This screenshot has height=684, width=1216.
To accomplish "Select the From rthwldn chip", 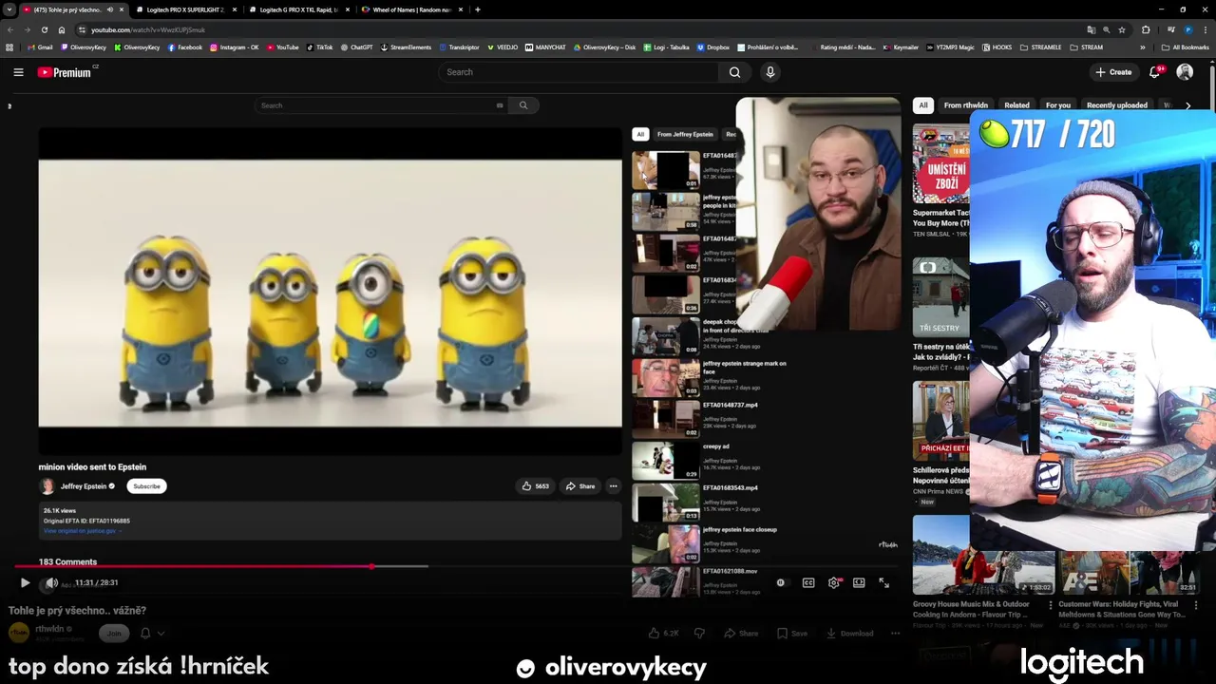I will [x=966, y=105].
